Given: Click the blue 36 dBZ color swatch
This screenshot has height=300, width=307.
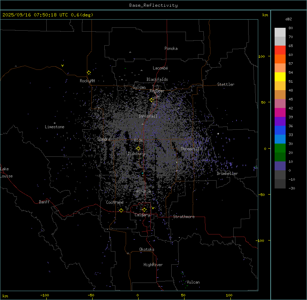Looking at the screenshot, I should coord(280,130).
